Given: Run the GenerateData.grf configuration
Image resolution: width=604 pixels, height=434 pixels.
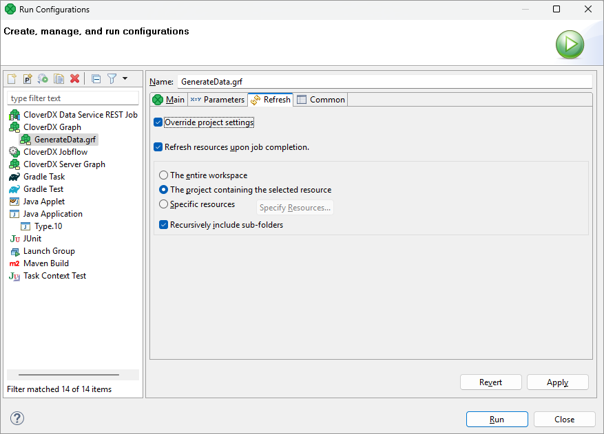Looking at the screenshot, I should point(497,419).
